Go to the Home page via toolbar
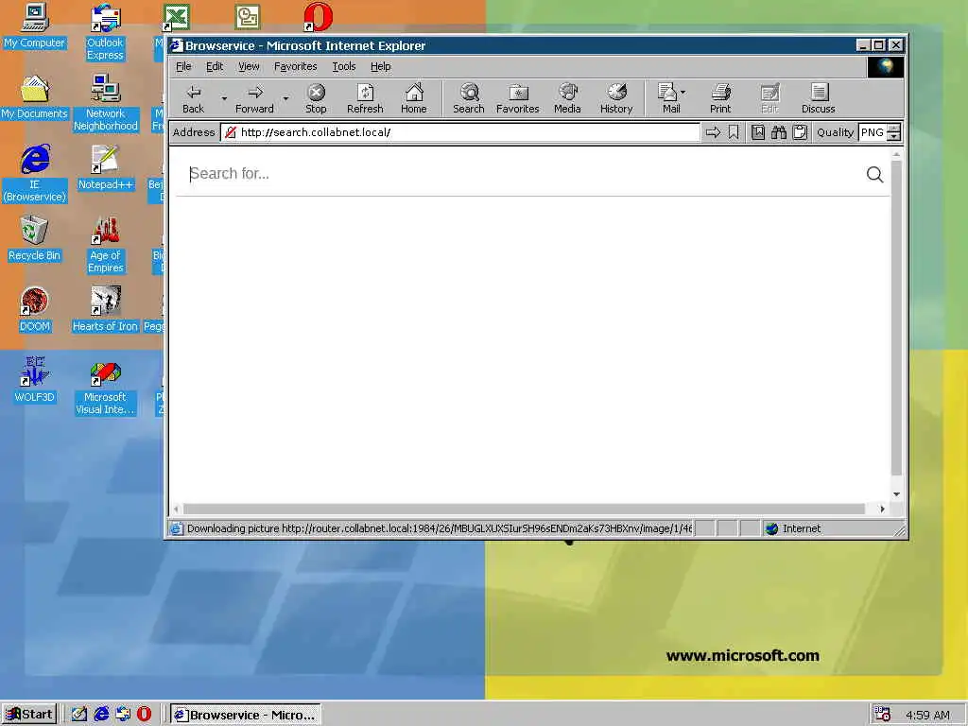 414,98
